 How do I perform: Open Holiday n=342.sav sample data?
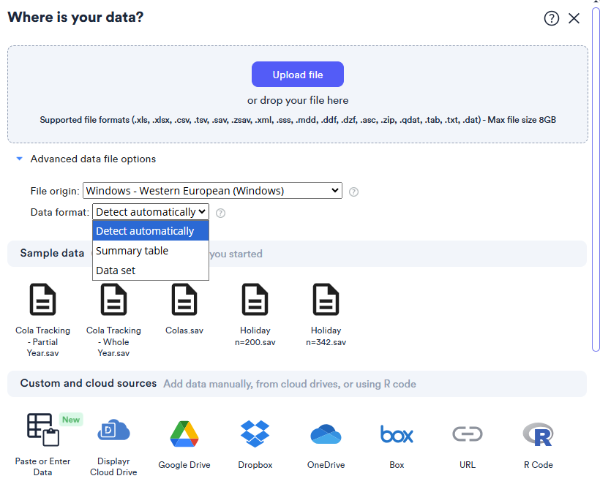pos(326,300)
